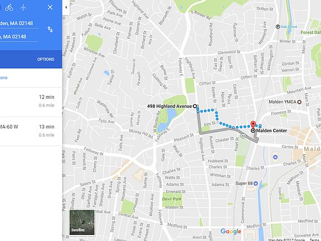Open route OPTIONS
This screenshot has width=321, height=241.
[x=46, y=59]
